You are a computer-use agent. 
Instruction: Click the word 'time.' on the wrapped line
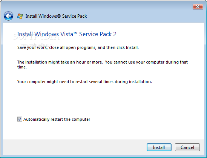click(x=22, y=67)
